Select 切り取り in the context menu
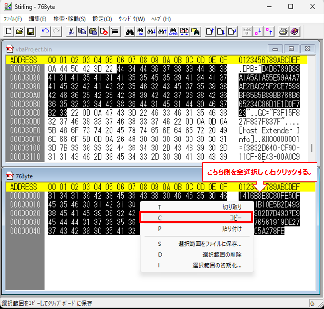 coord(197,207)
